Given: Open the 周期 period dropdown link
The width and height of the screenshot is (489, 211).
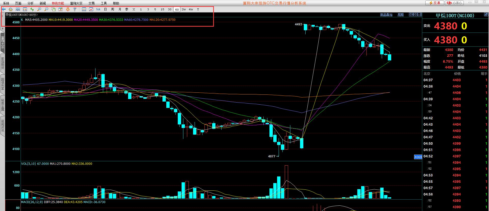Looking at the screenshot, I should point(401,15).
